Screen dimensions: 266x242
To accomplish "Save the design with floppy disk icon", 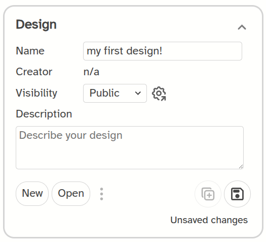I will [x=237, y=194].
